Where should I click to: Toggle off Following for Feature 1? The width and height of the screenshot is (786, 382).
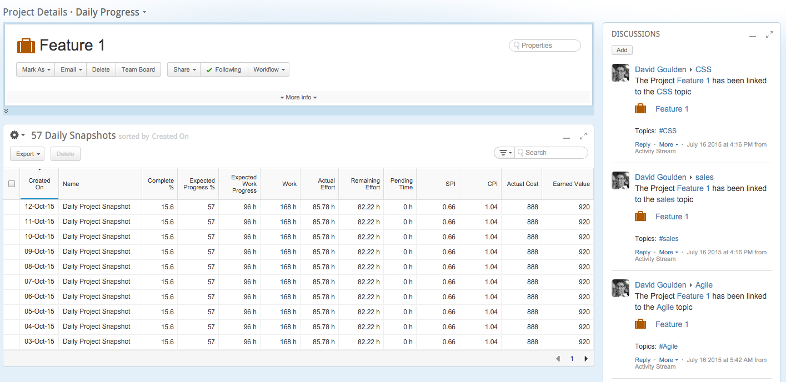[x=224, y=69]
